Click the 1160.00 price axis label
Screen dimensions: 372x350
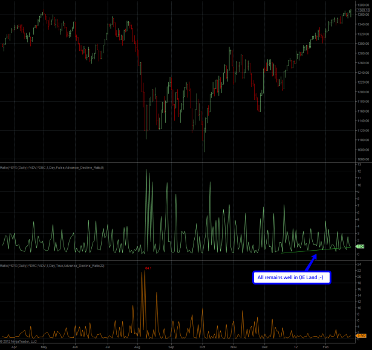point(363,111)
